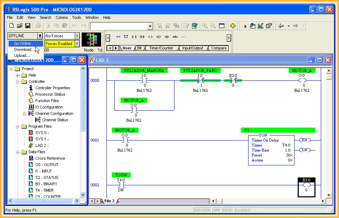339x218 pixels.
Task: Click the project tree vertical scrollbar down arrow
Action: [83, 195]
